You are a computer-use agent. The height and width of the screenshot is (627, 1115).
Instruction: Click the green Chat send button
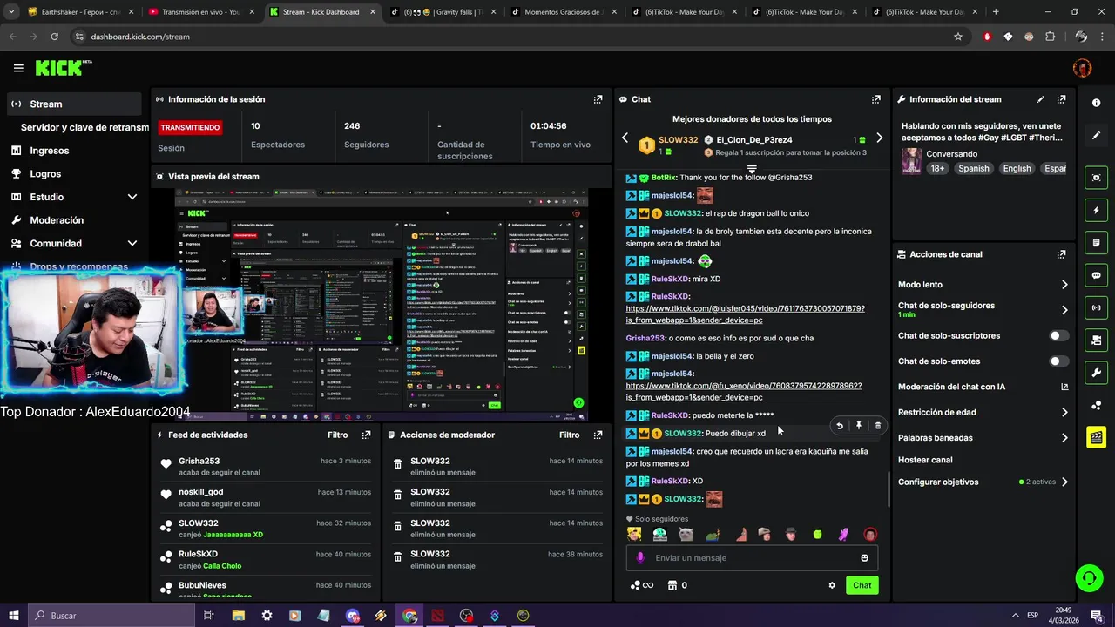[x=862, y=585]
